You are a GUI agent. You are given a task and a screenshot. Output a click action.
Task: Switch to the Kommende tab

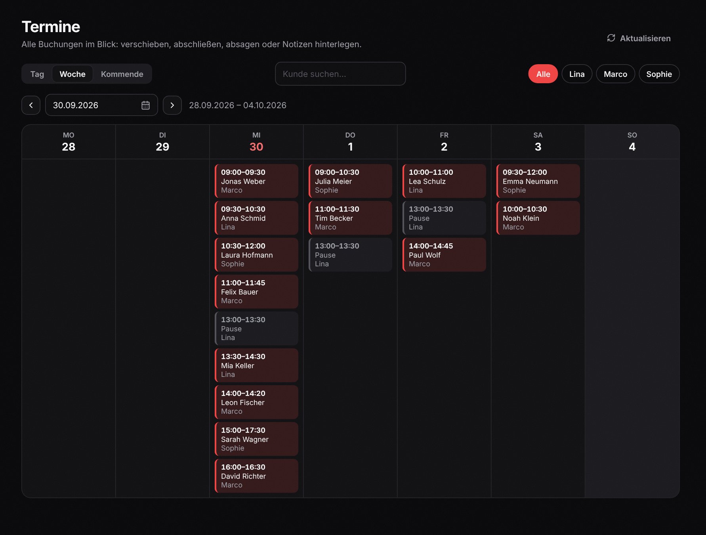(122, 74)
